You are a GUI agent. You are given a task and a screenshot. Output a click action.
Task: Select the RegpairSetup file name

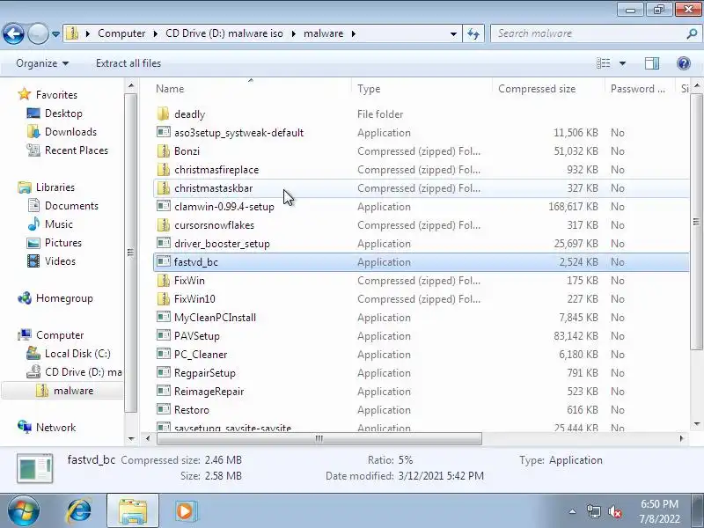tap(205, 373)
